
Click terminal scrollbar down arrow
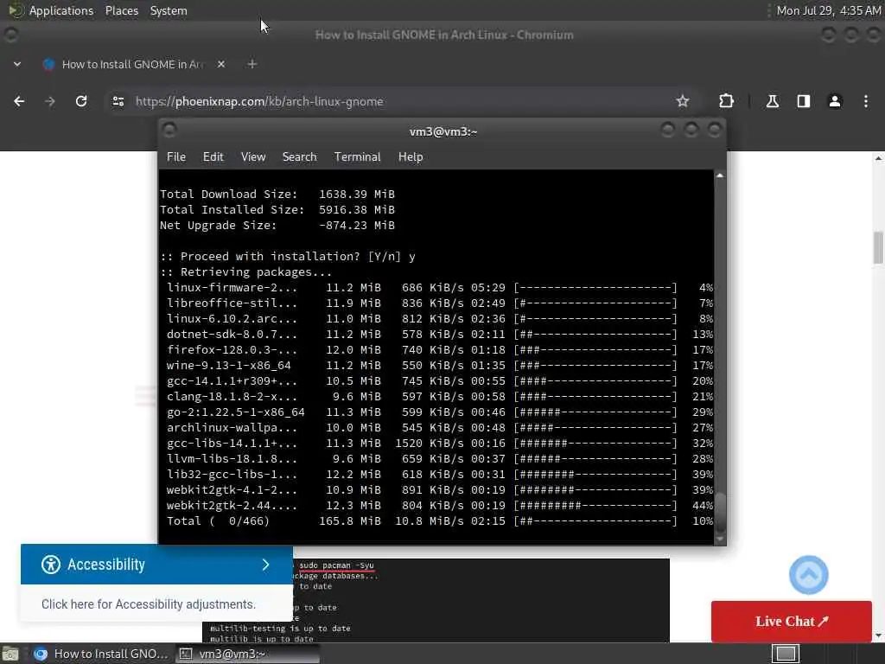[720, 539]
